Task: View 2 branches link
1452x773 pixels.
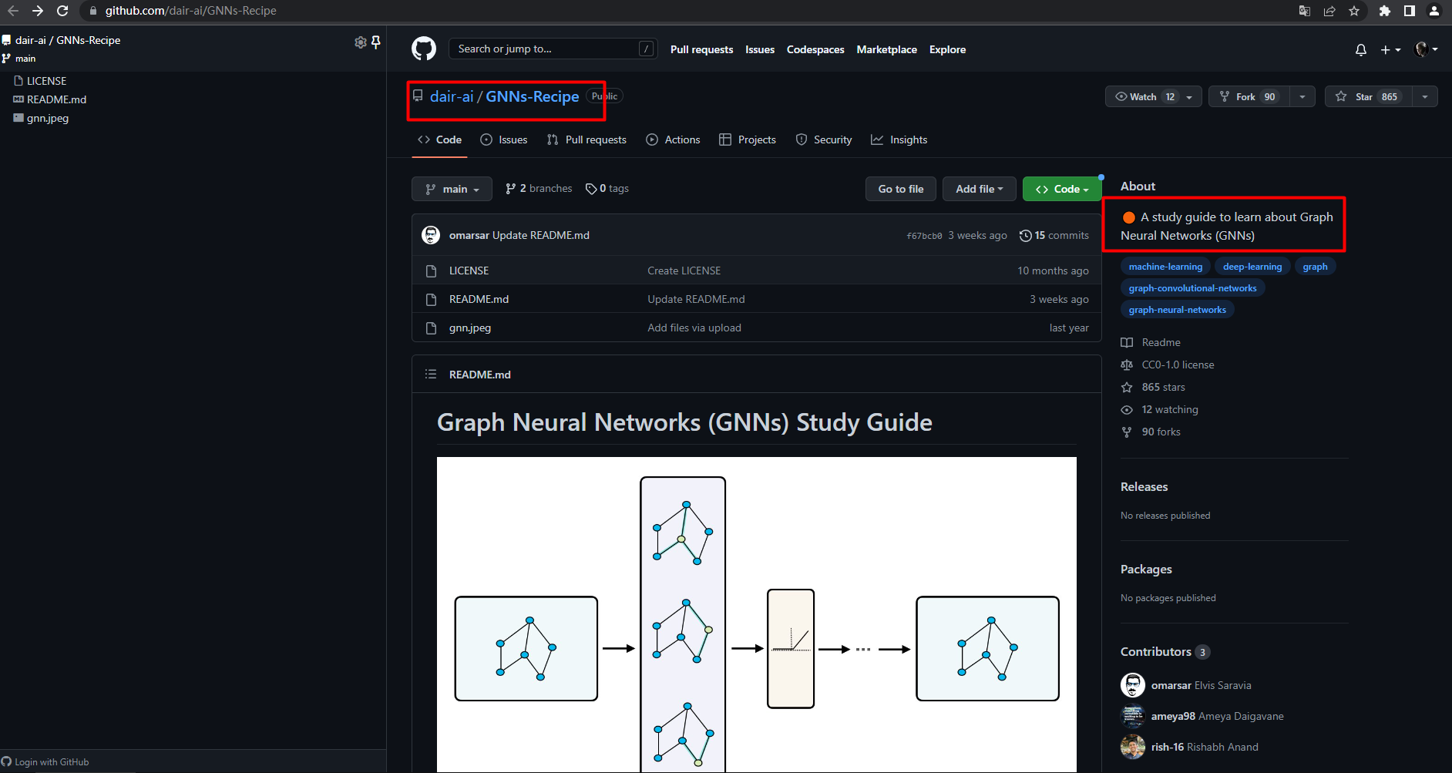Action: [539, 189]
